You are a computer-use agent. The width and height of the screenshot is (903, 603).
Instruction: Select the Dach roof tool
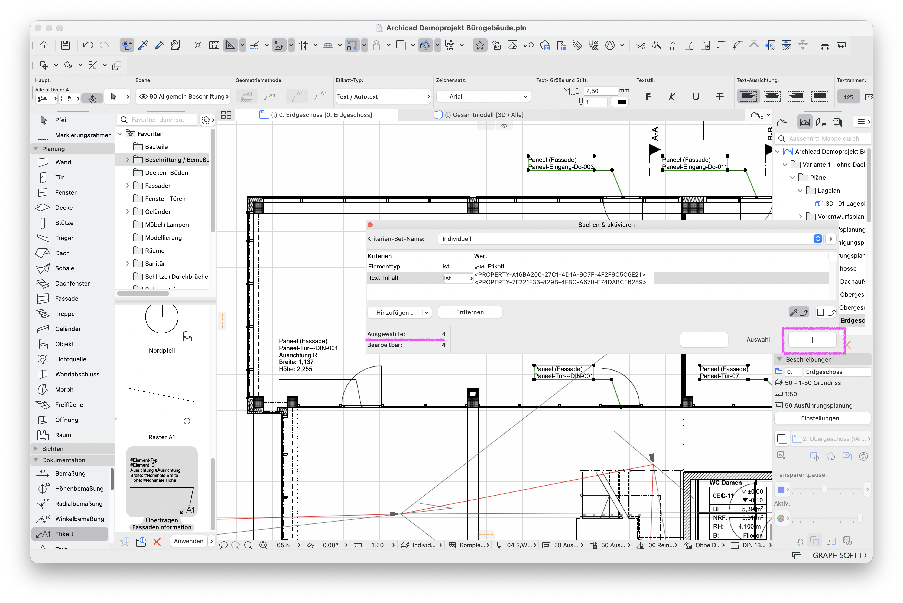[x=62, y=253]
